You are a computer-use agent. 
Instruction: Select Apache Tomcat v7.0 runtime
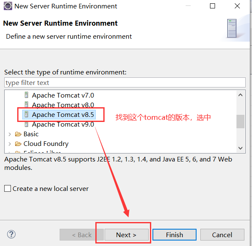pyautogui.click(x=63, y=95)
